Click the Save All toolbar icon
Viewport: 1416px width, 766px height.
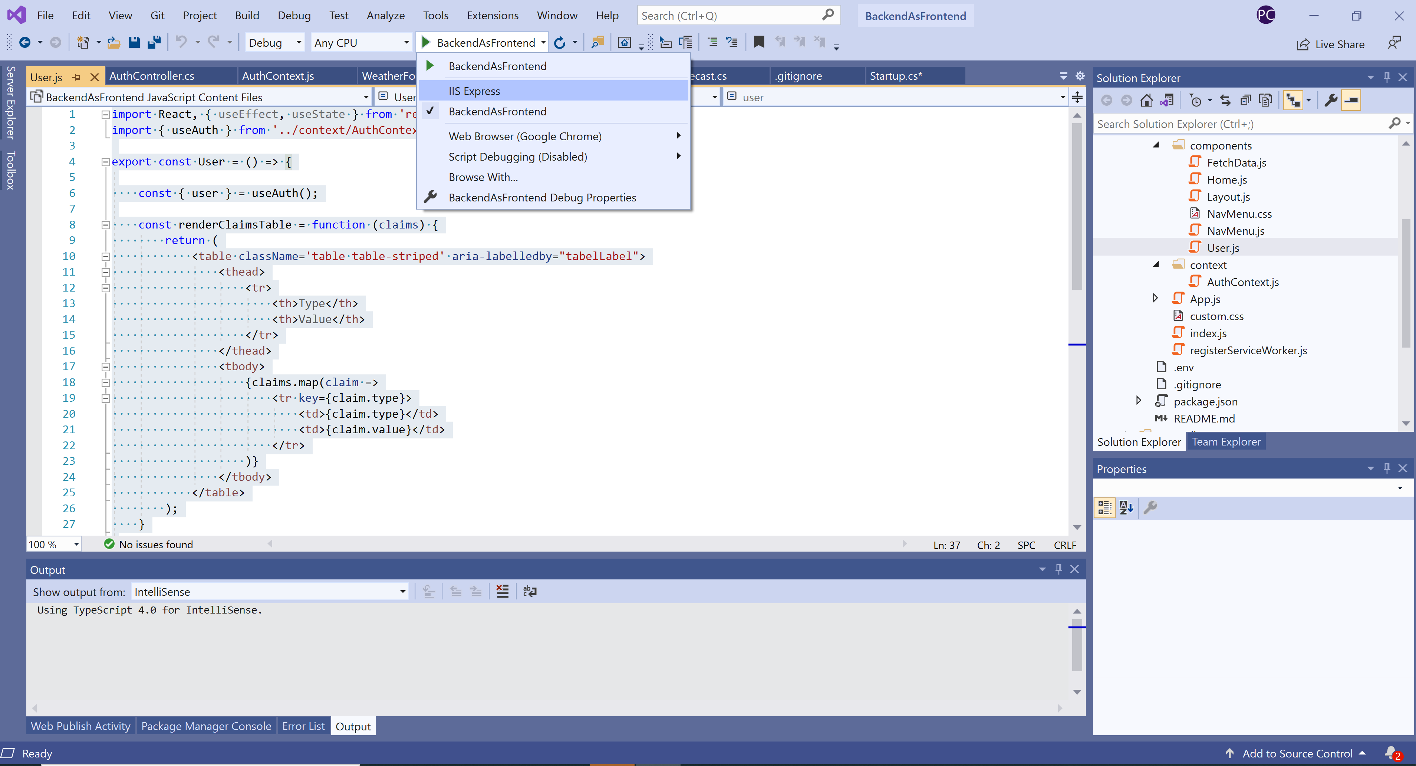pos(154,42)
